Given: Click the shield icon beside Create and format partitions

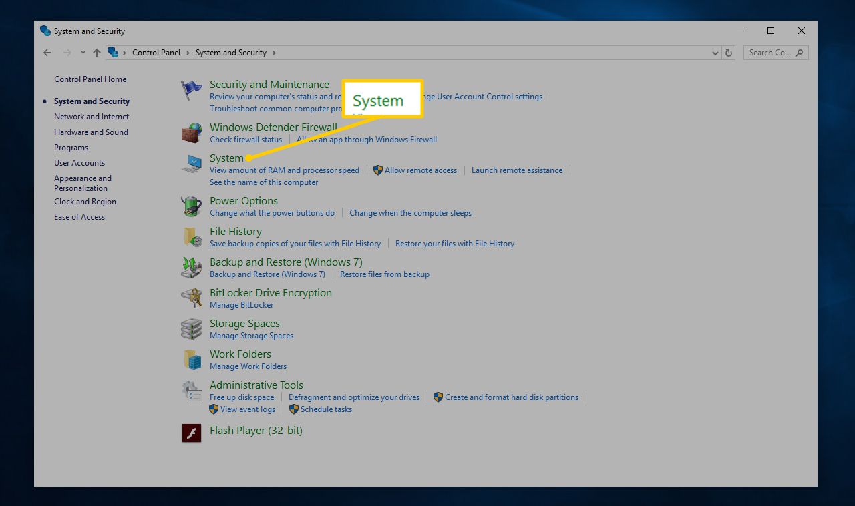Looking at the screenshot, I should (x=438, y=397).
